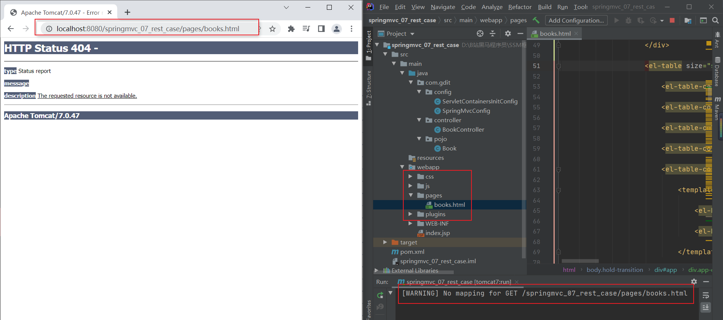723x320 pixels.
Task: Click Add Configuration button
Action: (576, 20)
